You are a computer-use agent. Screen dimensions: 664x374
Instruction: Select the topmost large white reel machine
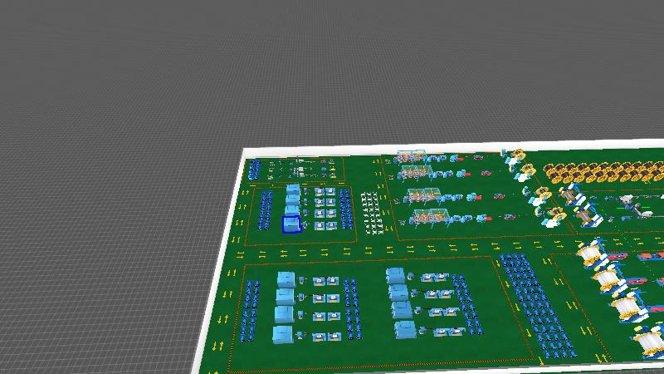click(591, 253)
